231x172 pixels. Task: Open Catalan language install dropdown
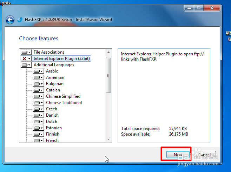click(x=39, y=90)
